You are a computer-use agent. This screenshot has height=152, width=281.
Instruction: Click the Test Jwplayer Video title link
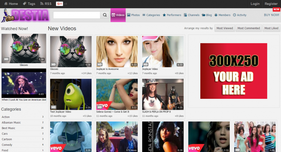tap(61, 112)
